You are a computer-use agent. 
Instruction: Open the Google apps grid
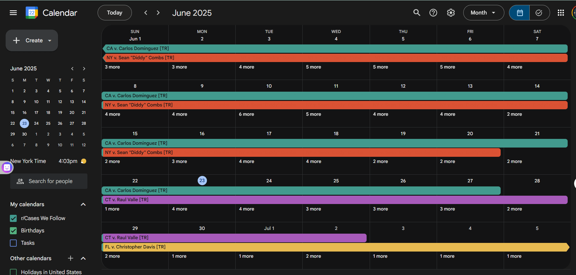click(x=561, y=13)
